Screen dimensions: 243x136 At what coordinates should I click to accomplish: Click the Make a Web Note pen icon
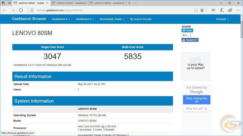tap(222, 10)
